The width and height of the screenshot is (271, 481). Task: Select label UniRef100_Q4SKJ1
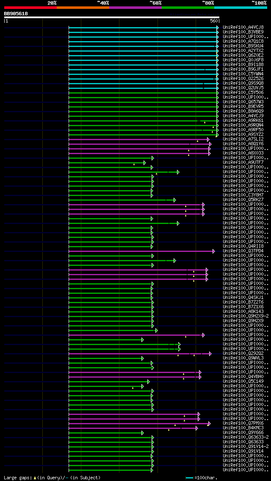243,298
